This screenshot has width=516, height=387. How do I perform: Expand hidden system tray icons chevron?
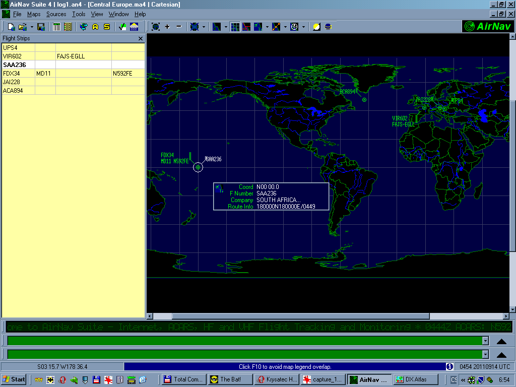(463, 380)
